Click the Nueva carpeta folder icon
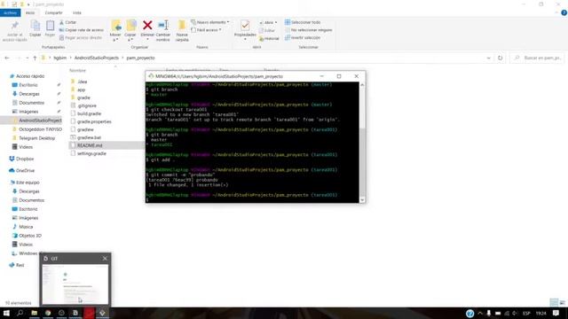This screenshot has width=568, height=319. pos(182,26)
